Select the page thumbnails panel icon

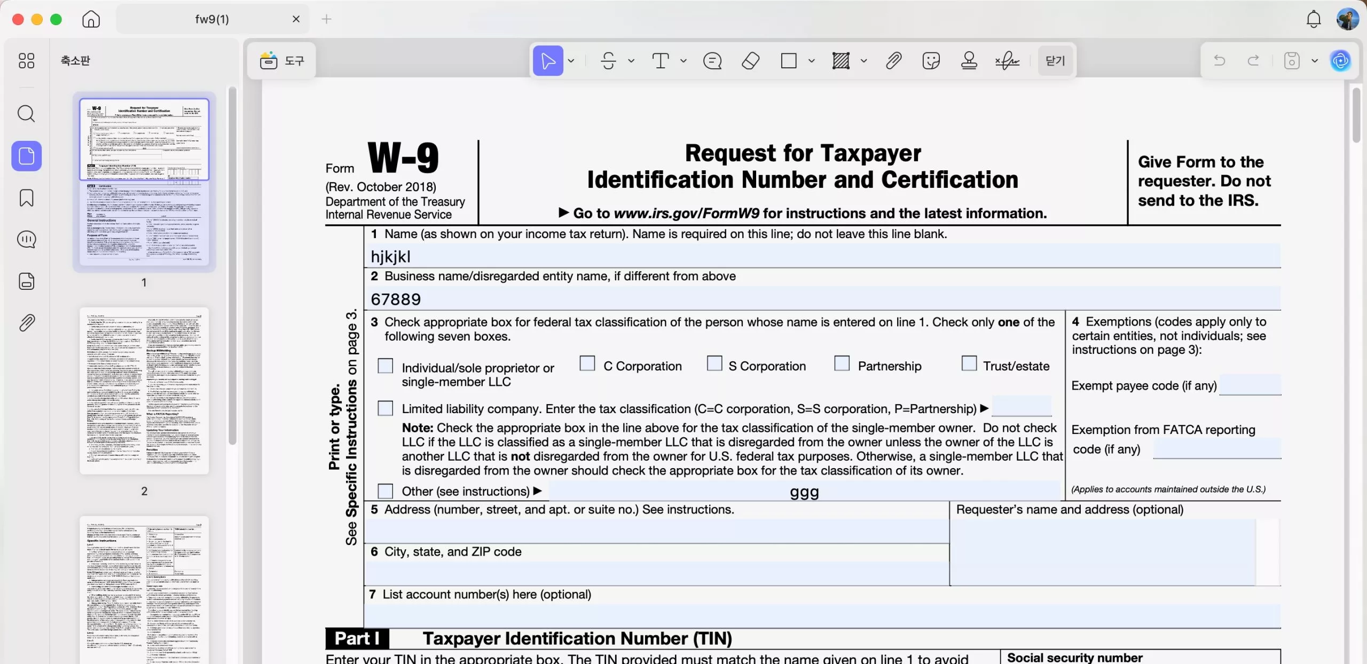[27, 156]
